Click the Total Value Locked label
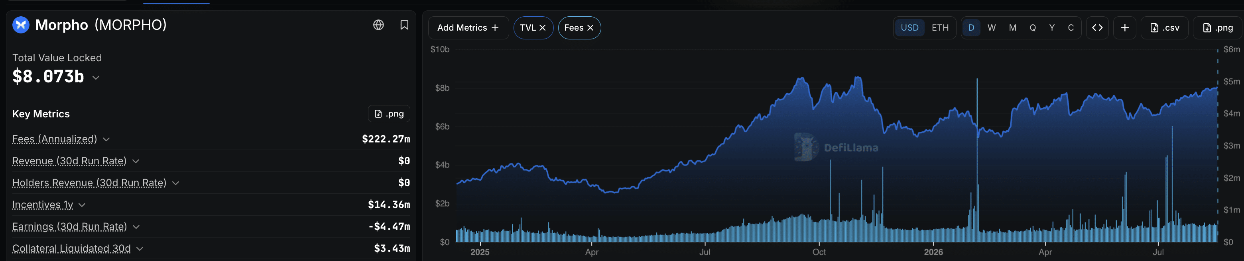1244x261 pixels. coord(57,58)
